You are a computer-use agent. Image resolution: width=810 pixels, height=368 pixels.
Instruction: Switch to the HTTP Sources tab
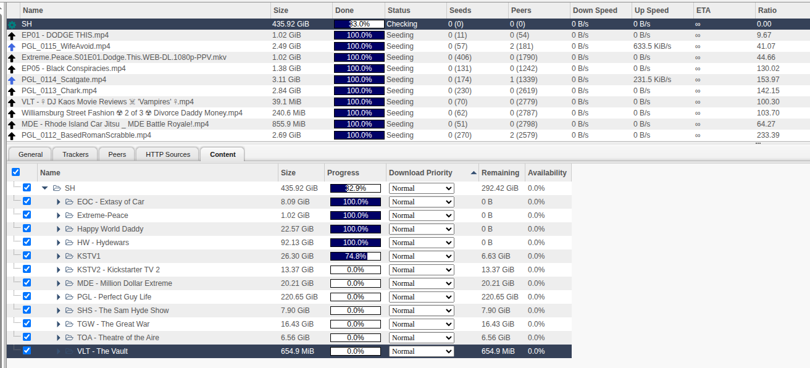point(168,154)
